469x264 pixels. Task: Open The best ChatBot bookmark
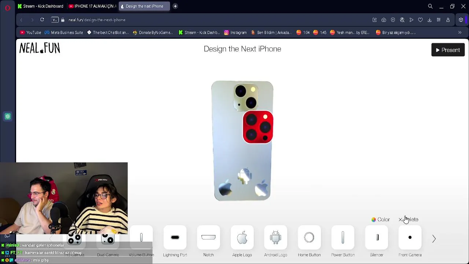coord(108,33)
